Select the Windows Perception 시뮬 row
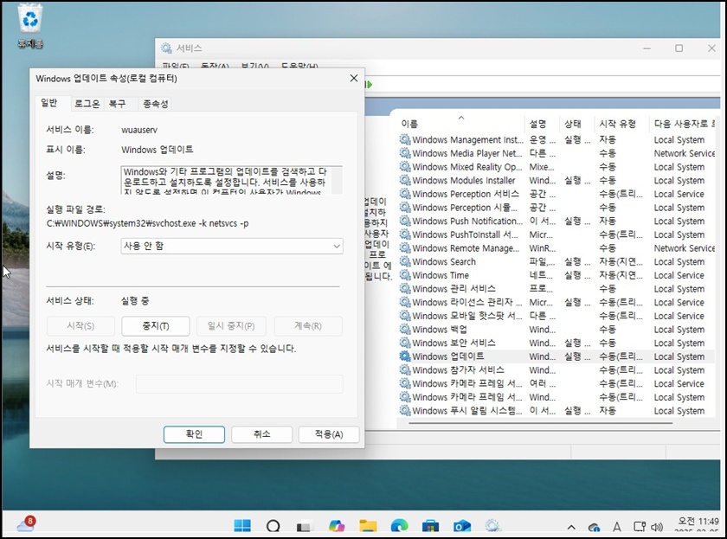727x539 pixels. (557, 207)
